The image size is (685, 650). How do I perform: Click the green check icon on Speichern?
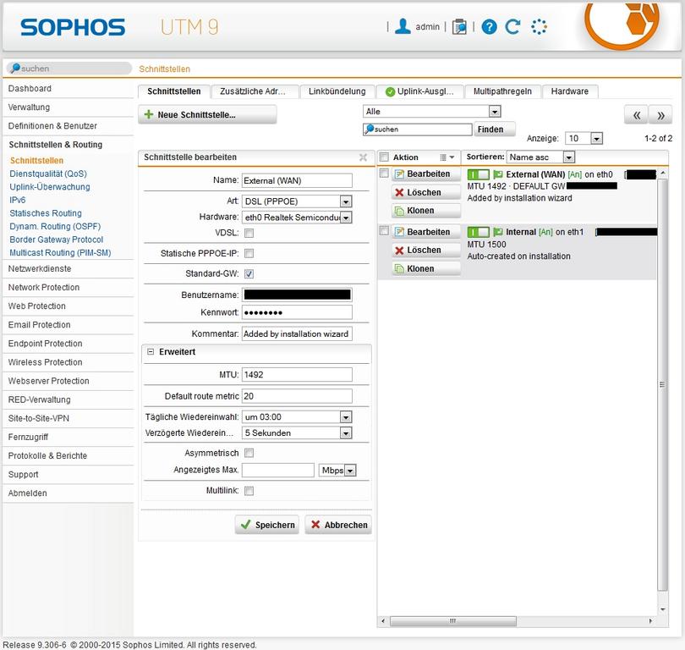[x=245, y=525]
